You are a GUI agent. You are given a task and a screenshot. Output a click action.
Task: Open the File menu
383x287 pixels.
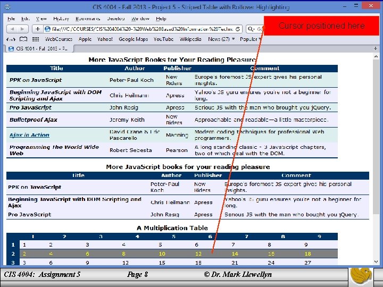[x=11, y=19]
